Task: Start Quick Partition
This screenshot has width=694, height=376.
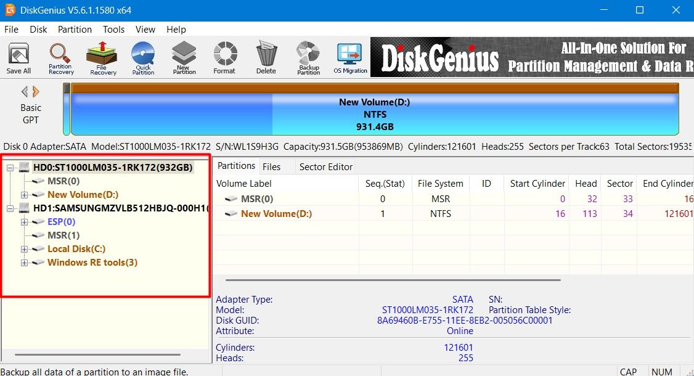Action: 142,57
